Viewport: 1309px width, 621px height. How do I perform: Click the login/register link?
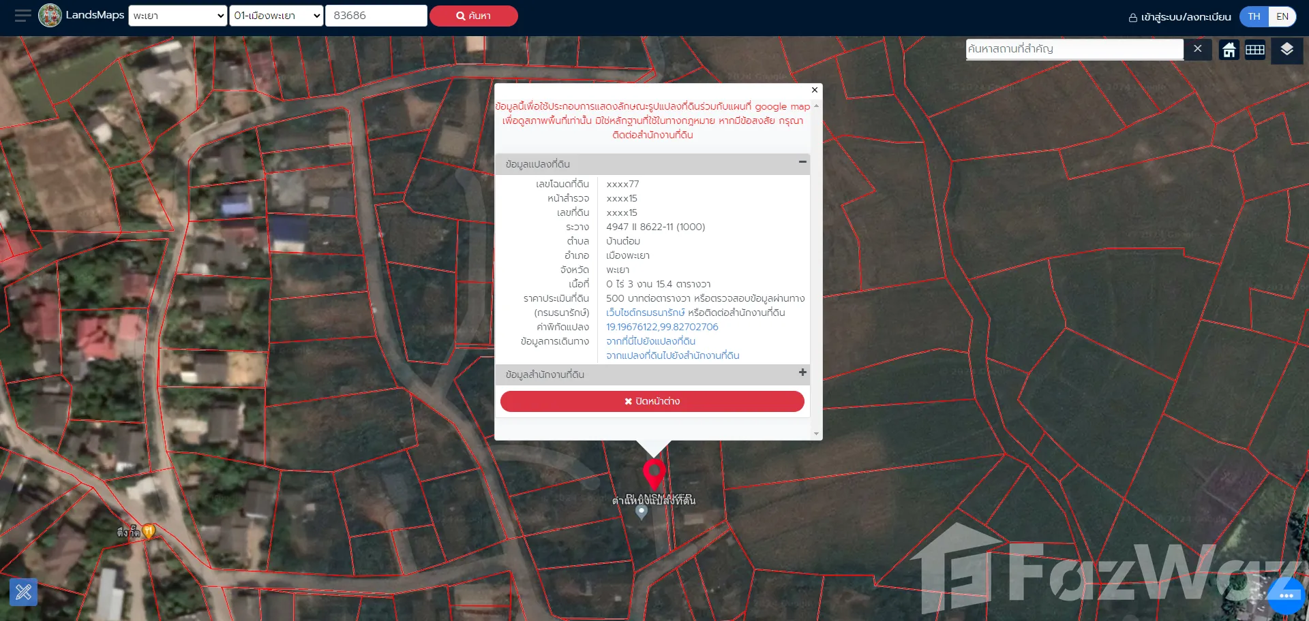pos(1179,17)
